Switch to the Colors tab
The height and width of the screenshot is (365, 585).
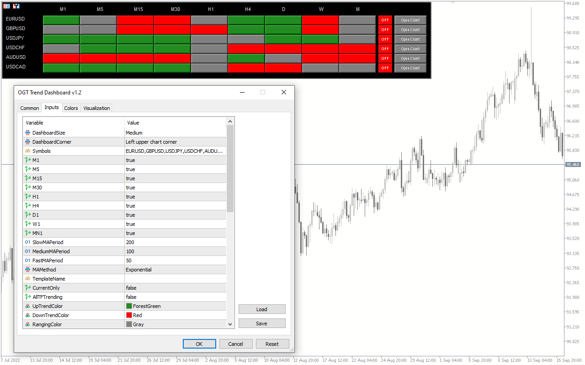coord(71,108)
